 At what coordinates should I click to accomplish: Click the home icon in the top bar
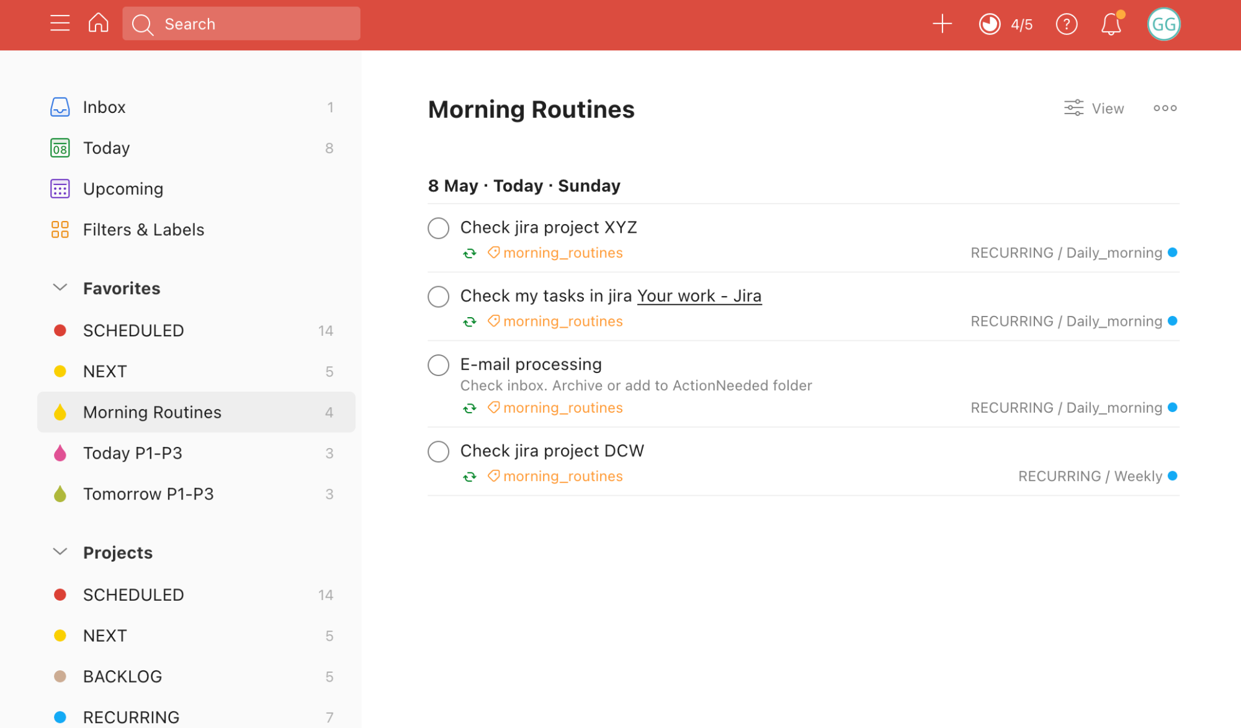(x=98, y=23)
